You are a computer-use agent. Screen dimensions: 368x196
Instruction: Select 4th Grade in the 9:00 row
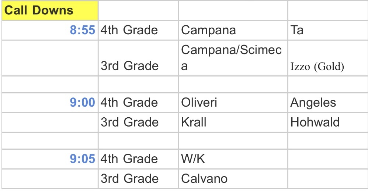129,102
